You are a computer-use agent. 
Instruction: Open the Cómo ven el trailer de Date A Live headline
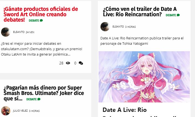coord(140,12)
